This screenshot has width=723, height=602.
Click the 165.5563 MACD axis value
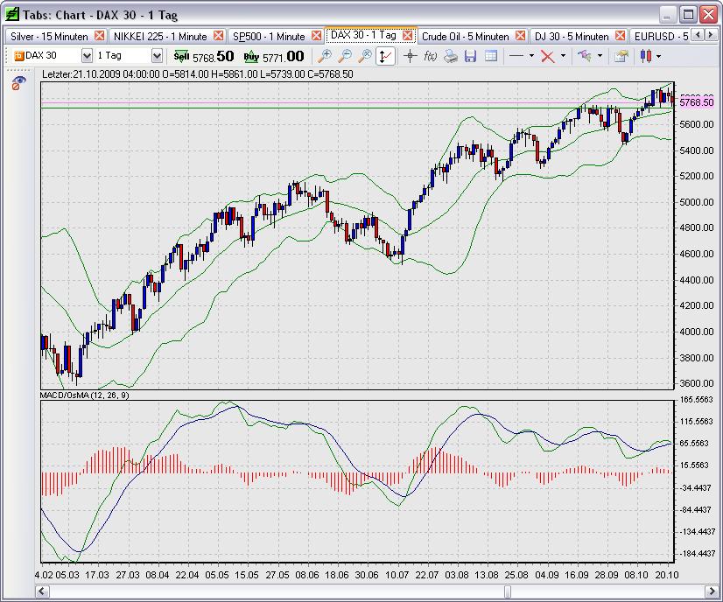(x=697, y=399)
